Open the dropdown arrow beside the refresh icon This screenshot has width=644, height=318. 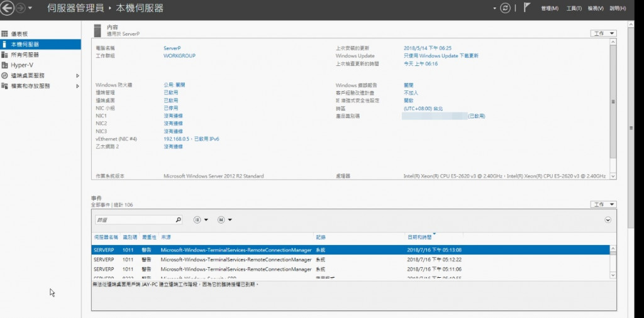[495, 8]
